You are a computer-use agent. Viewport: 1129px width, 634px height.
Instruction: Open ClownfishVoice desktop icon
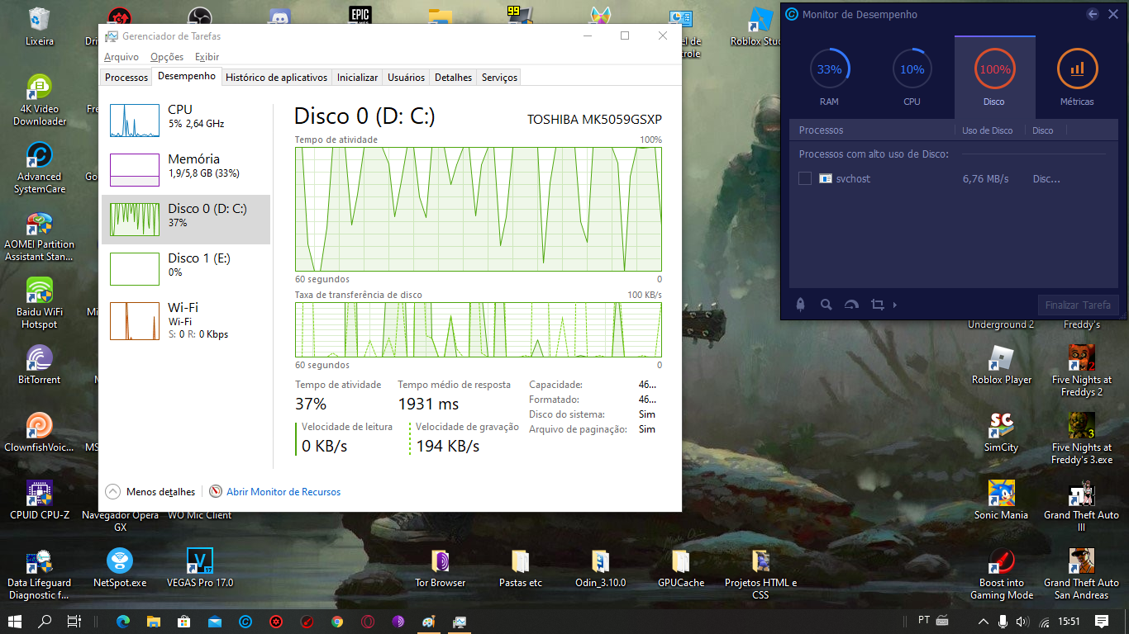pos(39,433)
